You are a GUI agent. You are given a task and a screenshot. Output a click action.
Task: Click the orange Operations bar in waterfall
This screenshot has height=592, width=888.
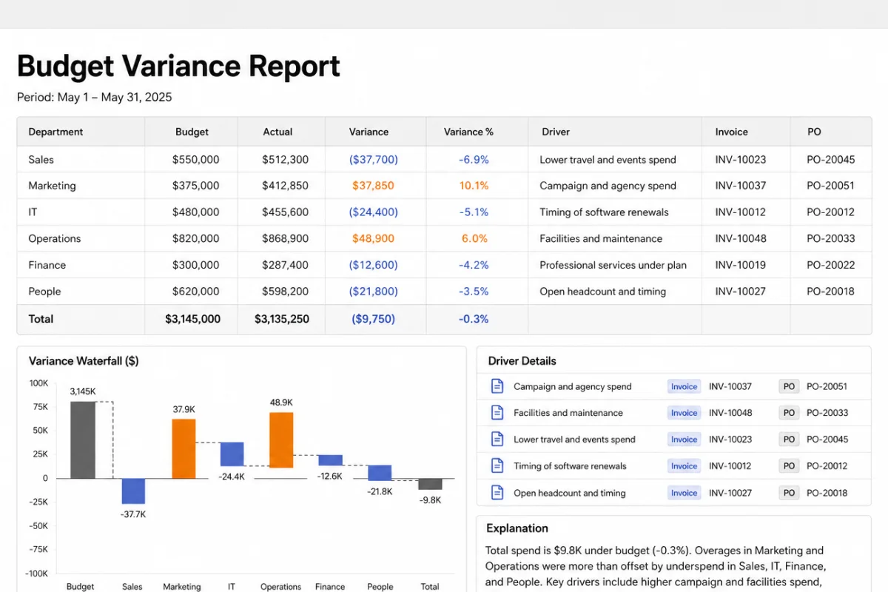[x=281, y=440]
